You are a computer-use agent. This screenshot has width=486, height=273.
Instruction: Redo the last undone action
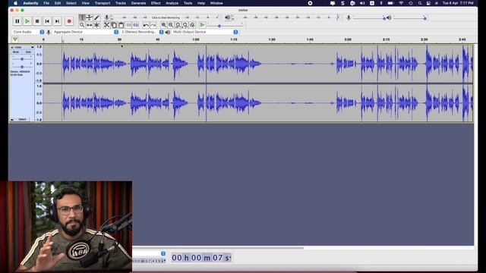tap(153, 25)
